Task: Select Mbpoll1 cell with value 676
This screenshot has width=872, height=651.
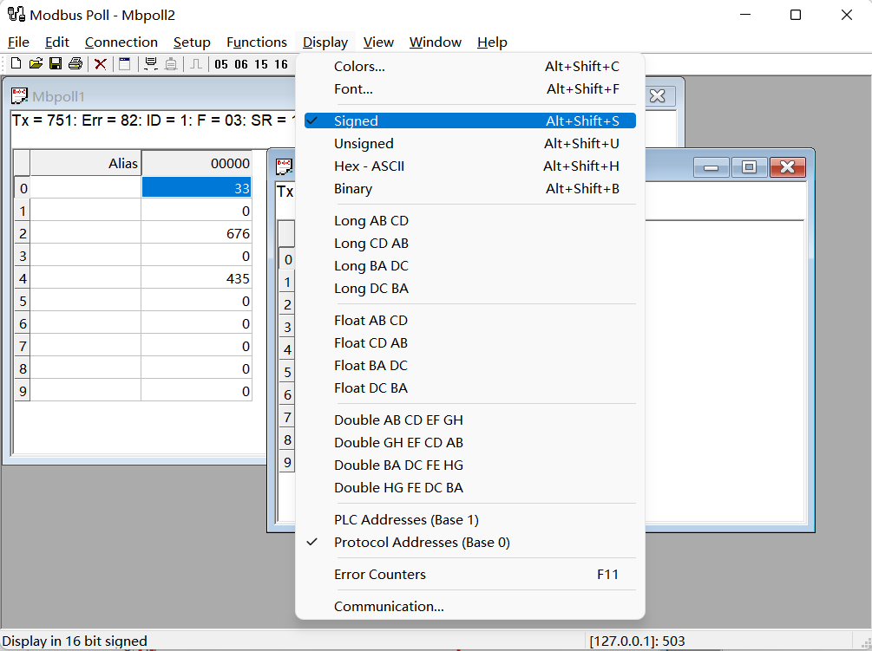Action: (196, 233)
